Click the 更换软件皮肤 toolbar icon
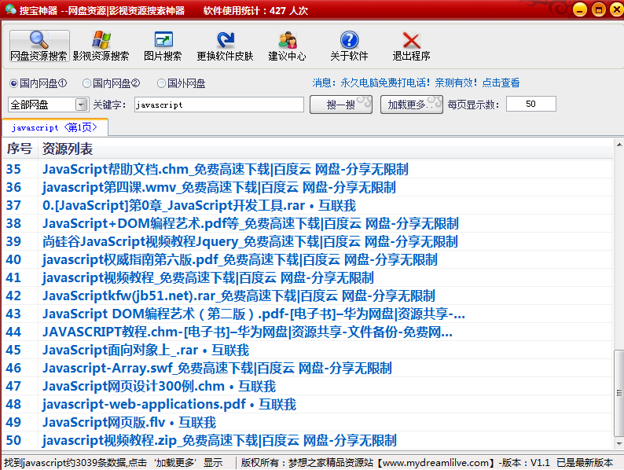 pyautogui.click(x=226, y=46)
